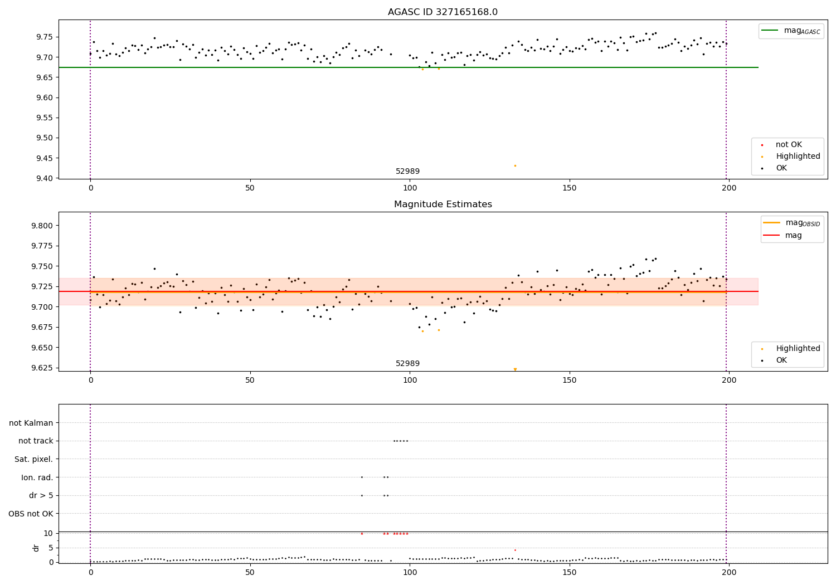Click the red 'mag' legend entry in middle plot
The image size is (836, 585).
point(794,235)
